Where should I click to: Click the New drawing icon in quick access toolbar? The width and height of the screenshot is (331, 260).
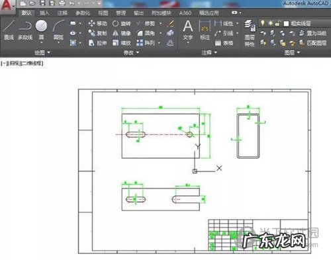(23, 3)
